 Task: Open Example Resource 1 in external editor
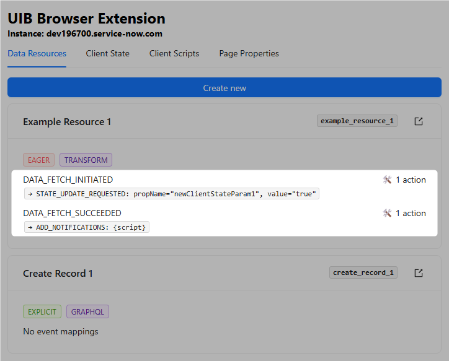click(x=419, y=121)
